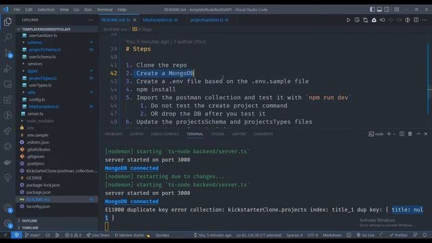Click the Ln 42, Col 20 cursor position indicator
This screenshot has width=432, height=243.
[259, 235]
